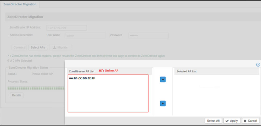Click the Selected AP List header
This screenshot has height=126, width=261.
[186, 71]
